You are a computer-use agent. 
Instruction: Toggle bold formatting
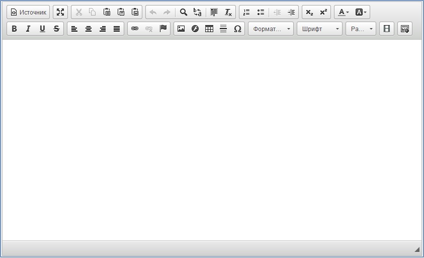[14, 29]
